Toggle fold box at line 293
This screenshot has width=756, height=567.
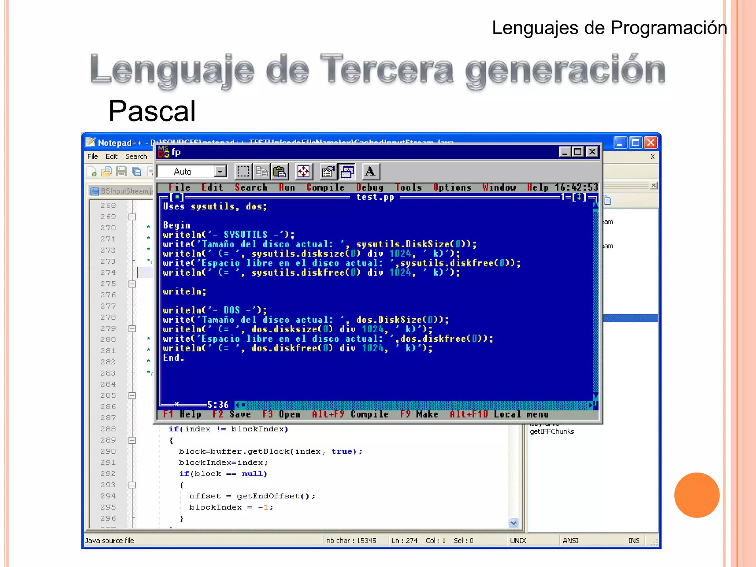point(132,485)
